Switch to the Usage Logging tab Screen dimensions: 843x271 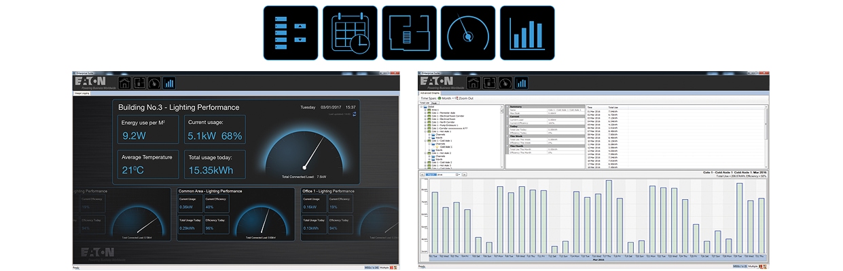(82, 93)
